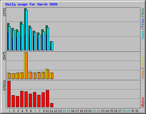This screenshot has height=114, width=146.
Task: Select day 25 on the x-axis
Action: [111, 111]
